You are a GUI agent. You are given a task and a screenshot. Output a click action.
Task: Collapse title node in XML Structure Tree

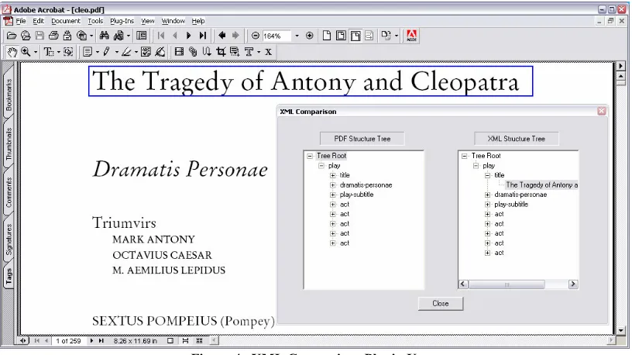pyautogui.click(x=487, y=175)
